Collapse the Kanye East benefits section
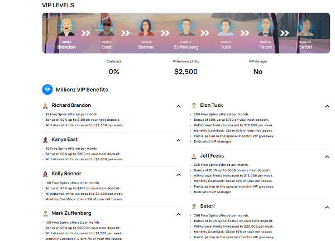Viewport: 335px width, 241px height. click(x=178, y=140)
